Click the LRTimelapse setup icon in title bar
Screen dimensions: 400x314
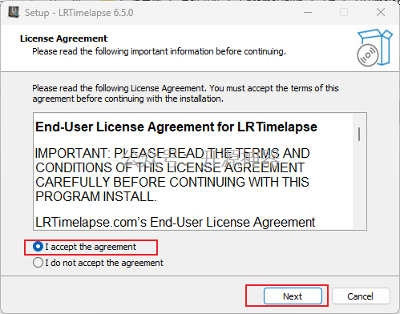tap(14, 12)
